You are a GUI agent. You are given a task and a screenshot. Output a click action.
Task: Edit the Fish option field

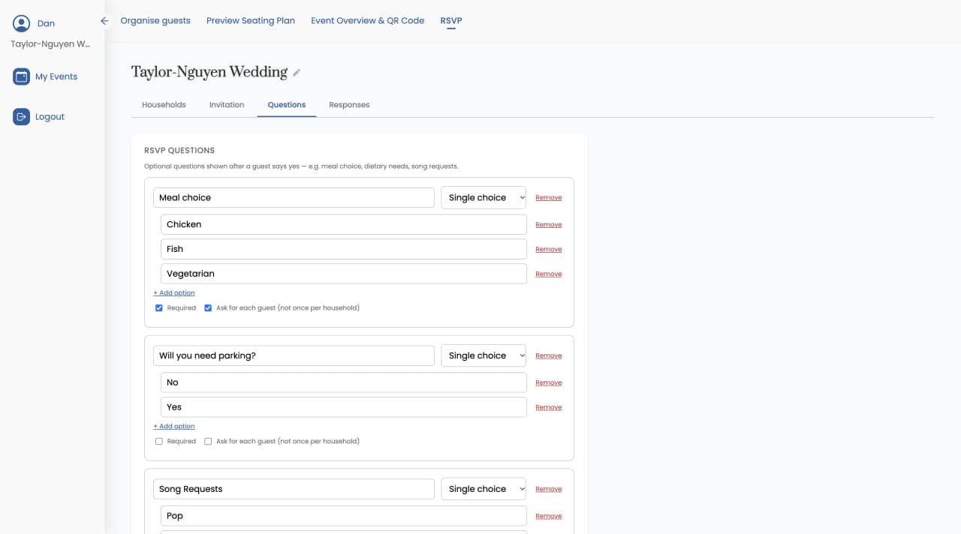click(344, 249)
